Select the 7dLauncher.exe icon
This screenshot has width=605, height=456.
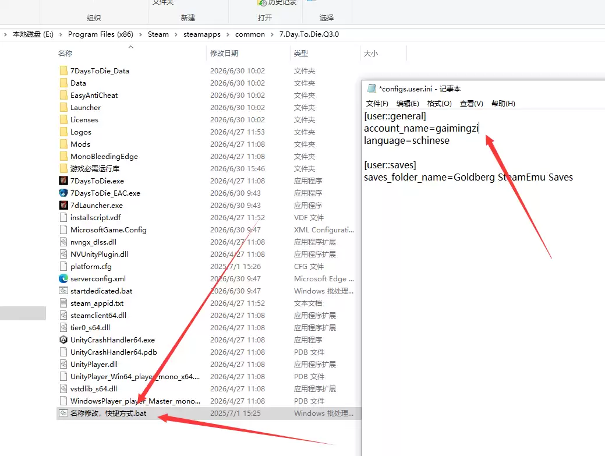click(63, 205)
